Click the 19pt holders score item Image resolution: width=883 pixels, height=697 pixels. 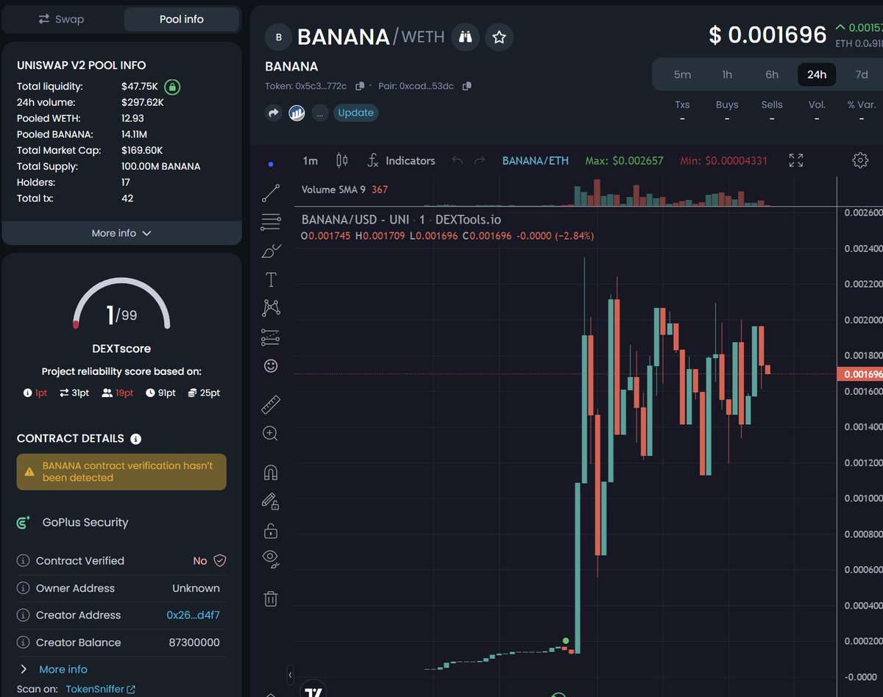(x=118, y=393)
